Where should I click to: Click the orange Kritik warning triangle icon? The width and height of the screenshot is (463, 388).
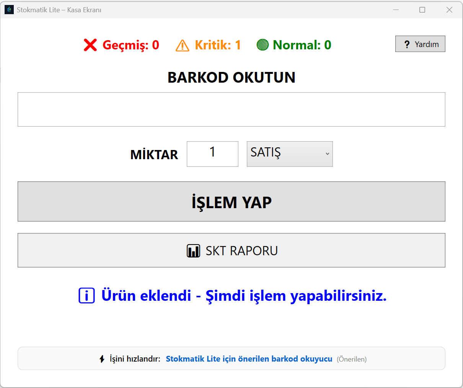coord(183,45)
